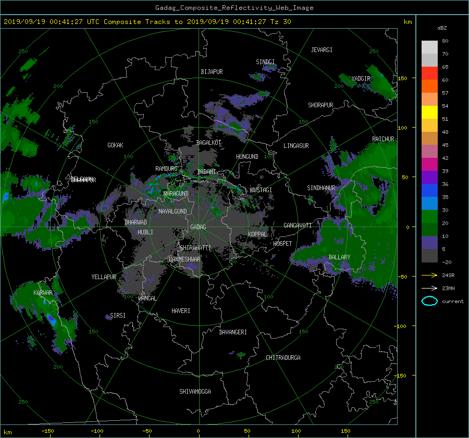Click the Gadag_Composite_Reflectivity_Web_Image title

[x=234, y=8]
